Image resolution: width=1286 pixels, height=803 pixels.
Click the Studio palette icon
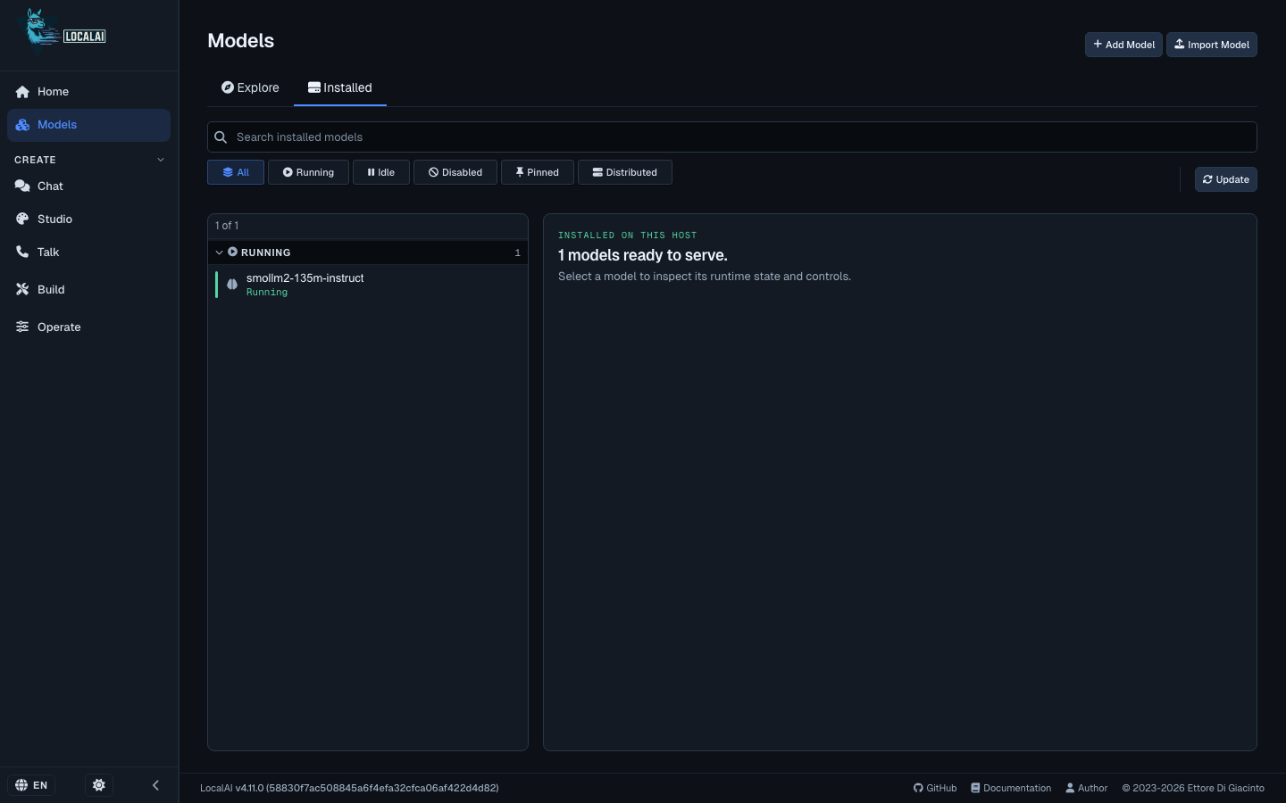pyautogui.click(x=22, y=219)
